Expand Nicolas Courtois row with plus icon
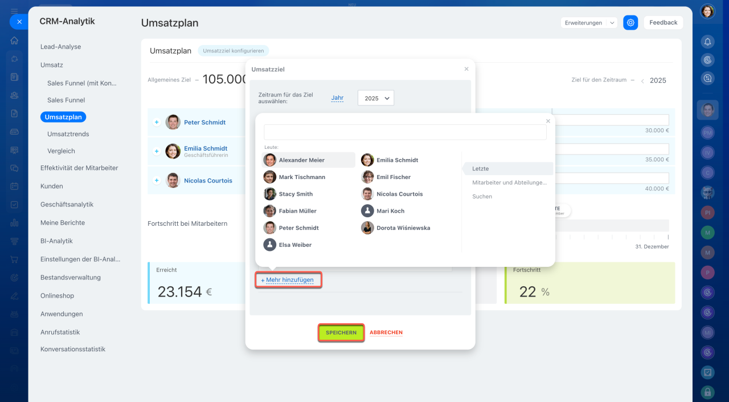 [x=157, y=181]
